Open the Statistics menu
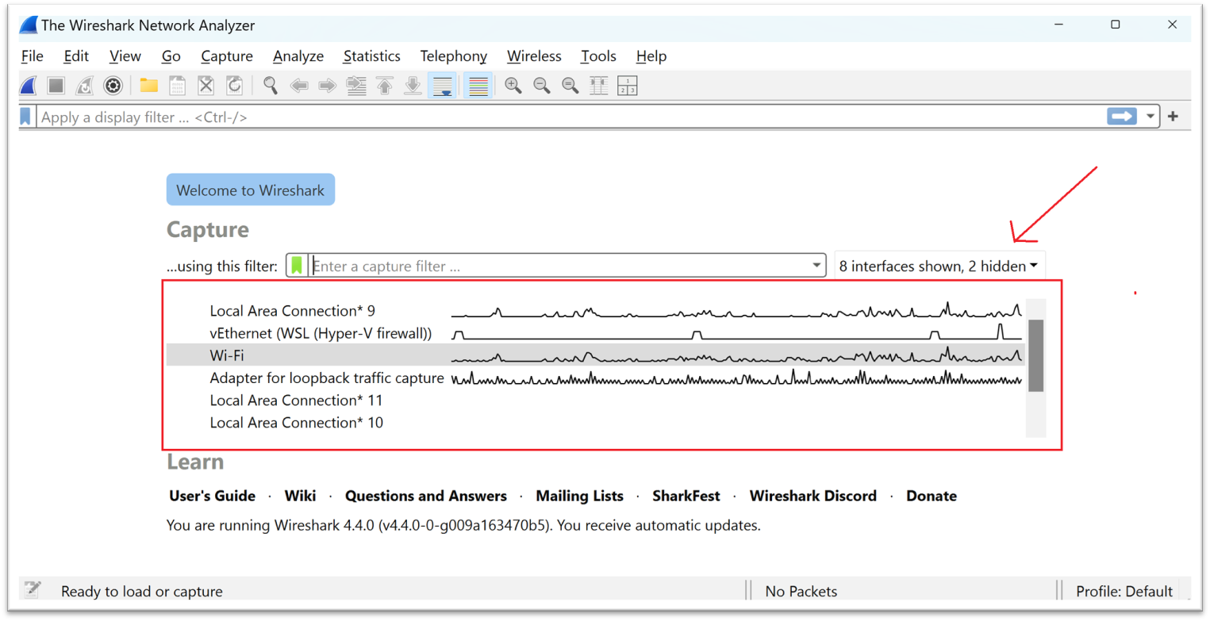Viewport: 1210px width, 621px height. (371, 56)
